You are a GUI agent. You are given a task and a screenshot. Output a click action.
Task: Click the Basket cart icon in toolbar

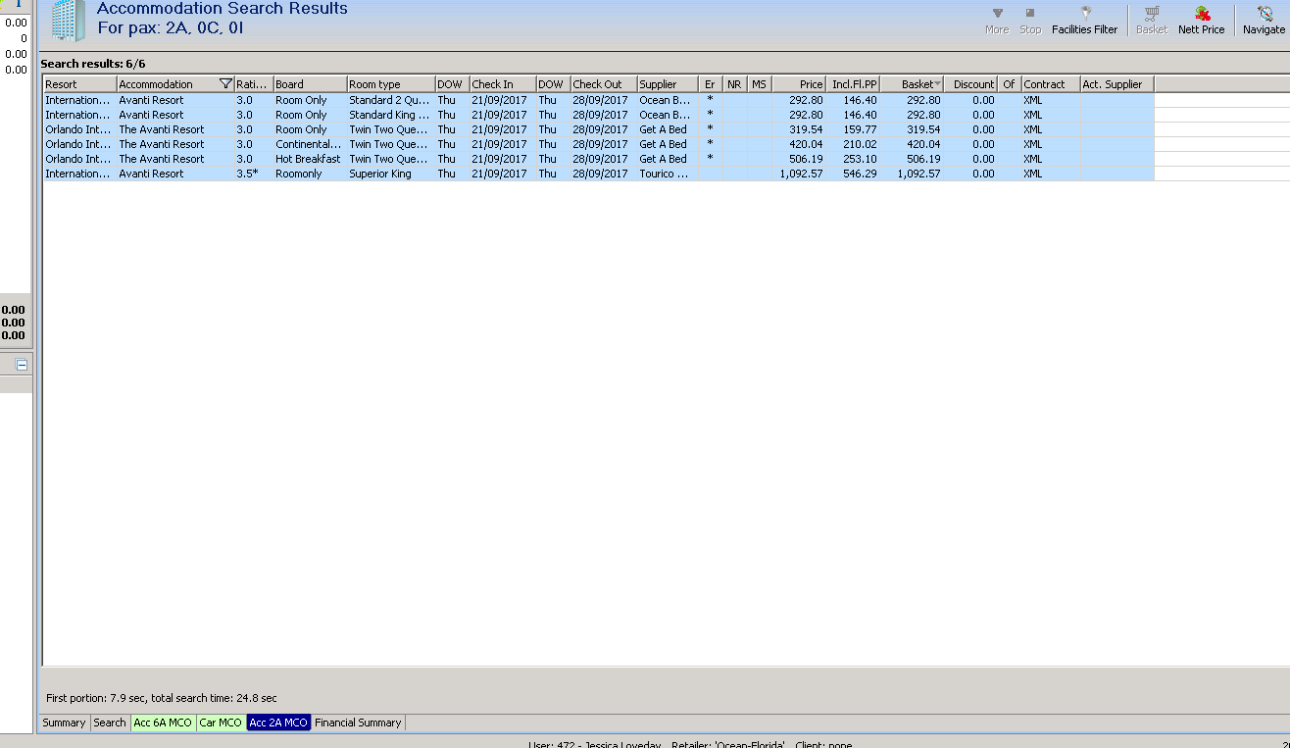point(1152,21)
